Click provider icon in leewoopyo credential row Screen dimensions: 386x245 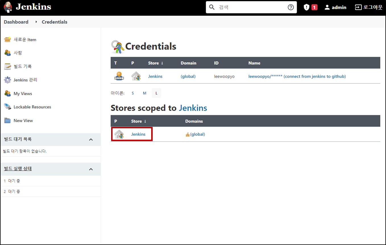coord(136,76)
